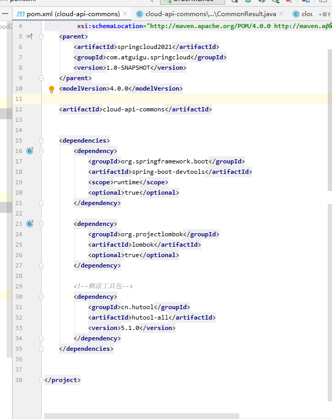Click line number 38 in the gutter
Image resolution: width=332 pixels, height=419 pixels.
pos(19,380)
